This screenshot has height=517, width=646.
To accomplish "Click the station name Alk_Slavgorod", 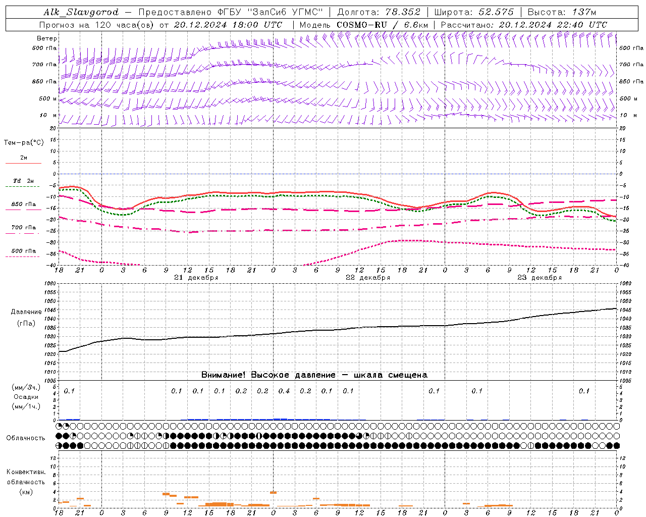I will 81,12.
